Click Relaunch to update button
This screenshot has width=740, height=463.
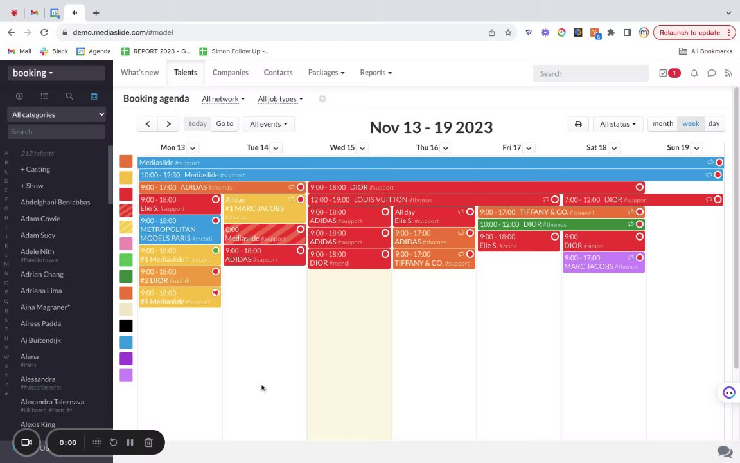click(694, 33)
